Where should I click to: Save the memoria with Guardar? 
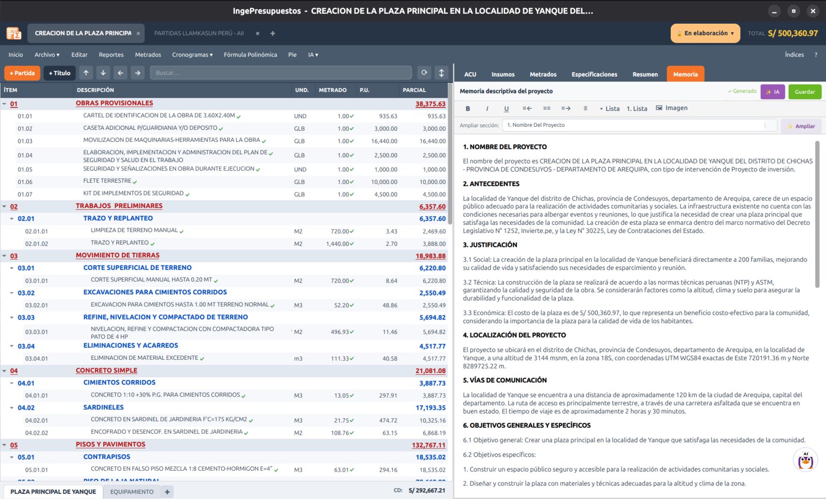[805, 92]
